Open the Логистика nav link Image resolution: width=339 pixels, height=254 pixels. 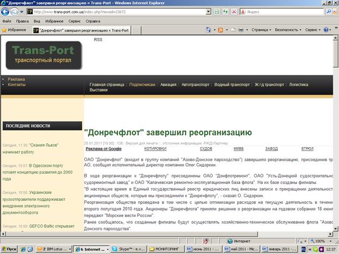299,85
